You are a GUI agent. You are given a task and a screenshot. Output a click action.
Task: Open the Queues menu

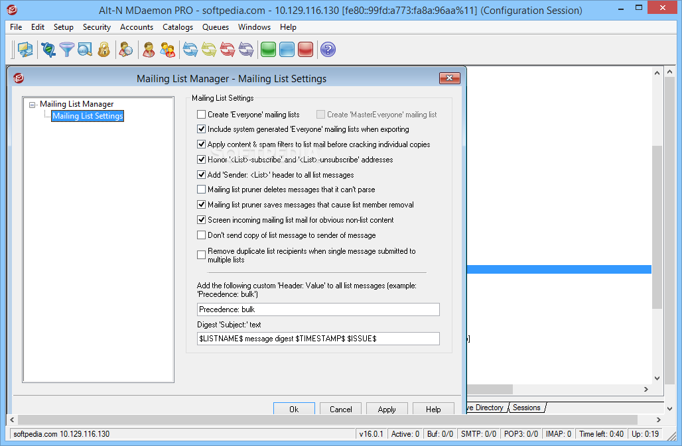click(216, 27)
